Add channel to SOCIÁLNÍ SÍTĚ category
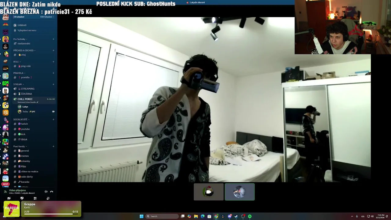 (x=53, y=119)
